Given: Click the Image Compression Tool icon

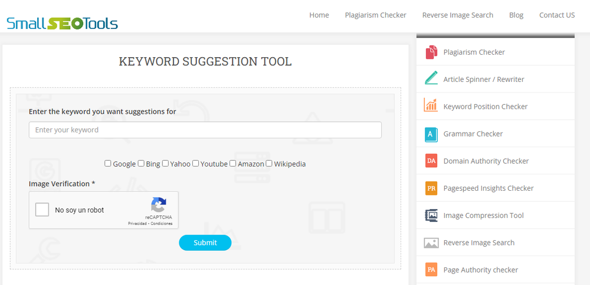Looking at the screenshot, I should tap(431, 216).
